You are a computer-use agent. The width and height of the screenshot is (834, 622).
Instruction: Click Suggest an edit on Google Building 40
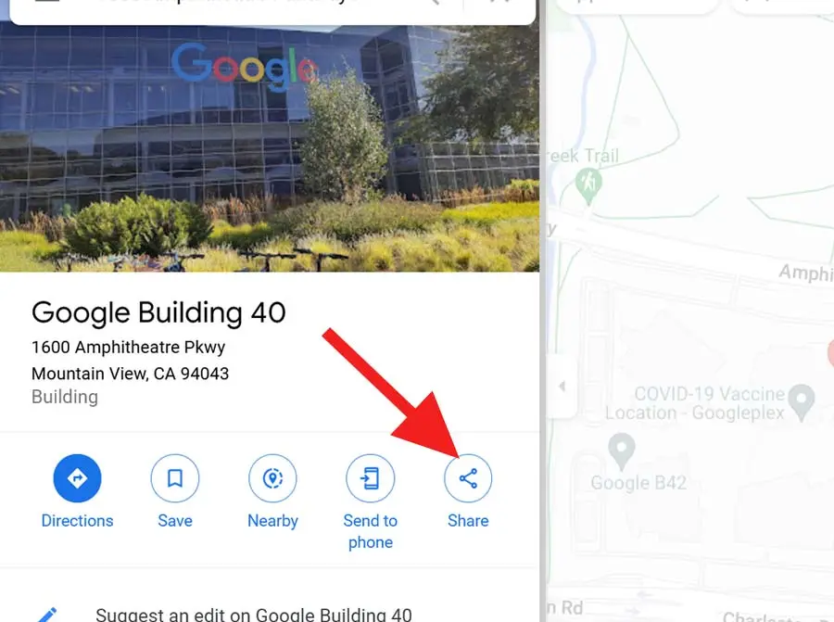coord(254,615)
